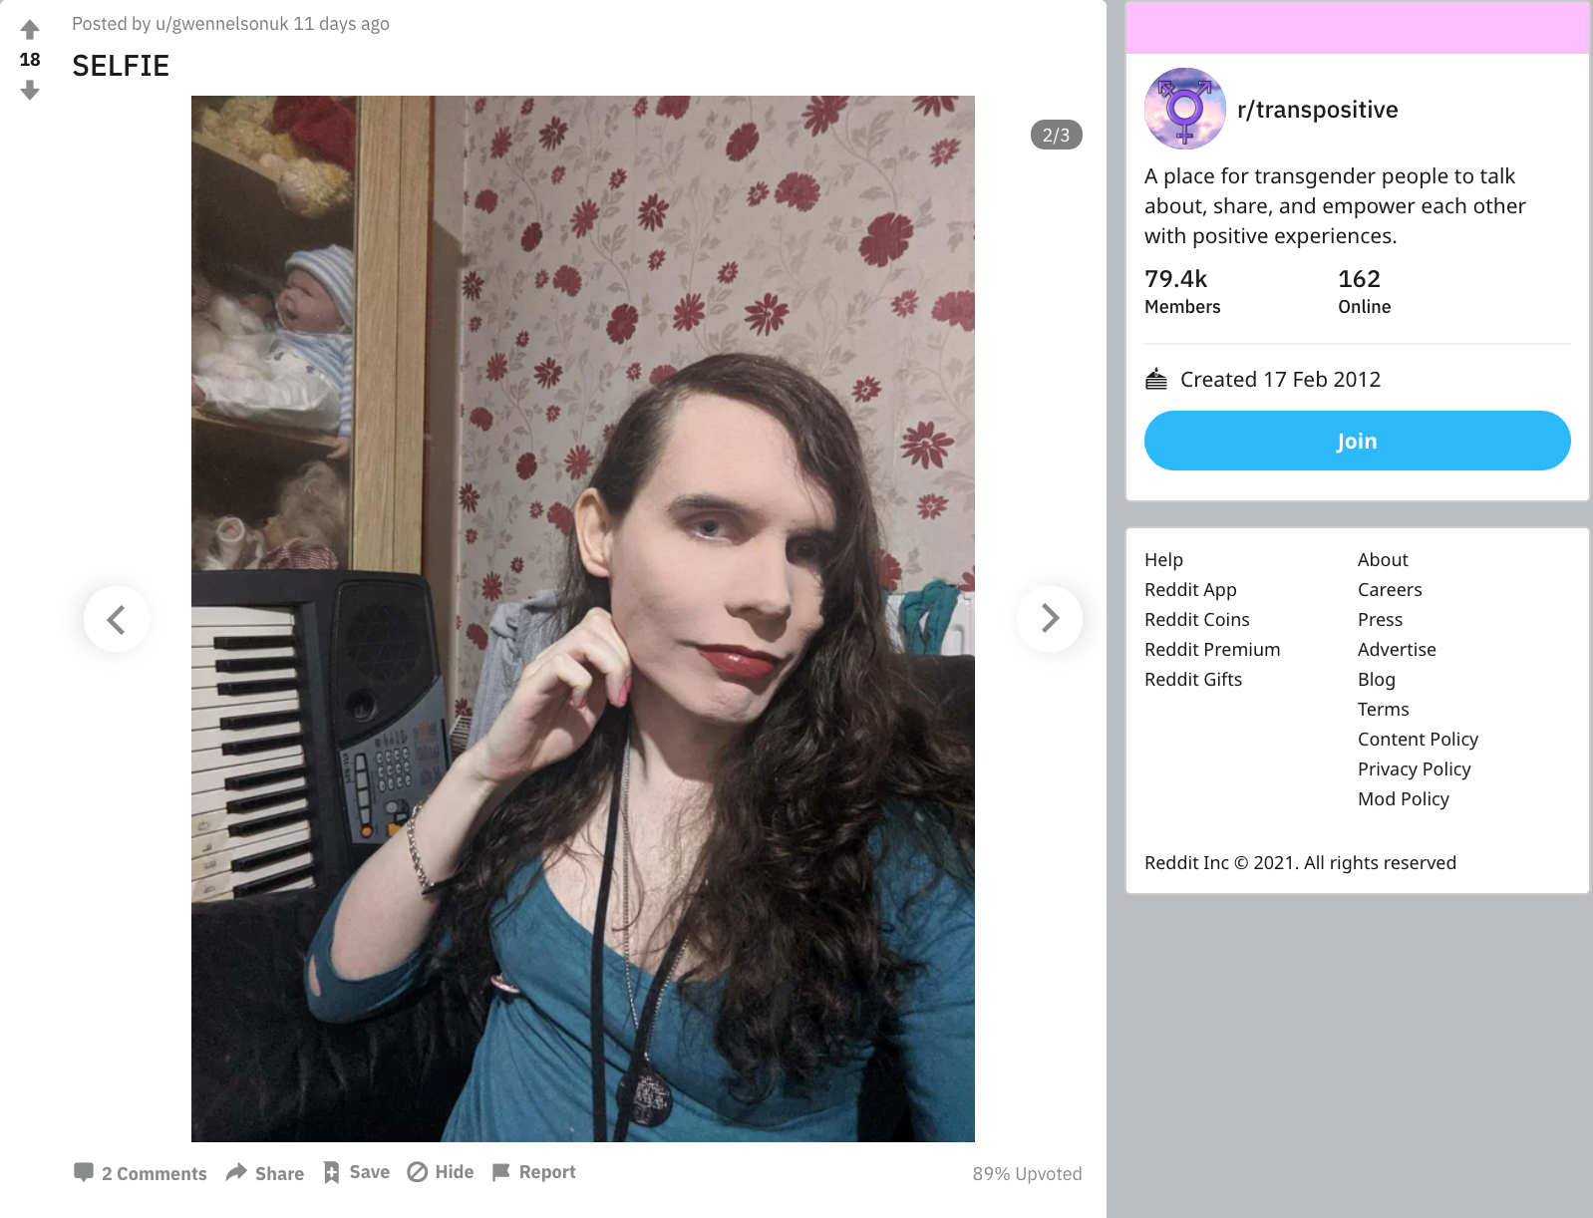1593x1218 pixels.
Task: Join the r/transpositive community
Action: click(1358, 441)
